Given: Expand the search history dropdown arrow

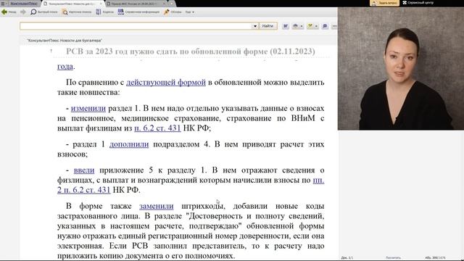Looking at the screenshot, I should point(254,26).
